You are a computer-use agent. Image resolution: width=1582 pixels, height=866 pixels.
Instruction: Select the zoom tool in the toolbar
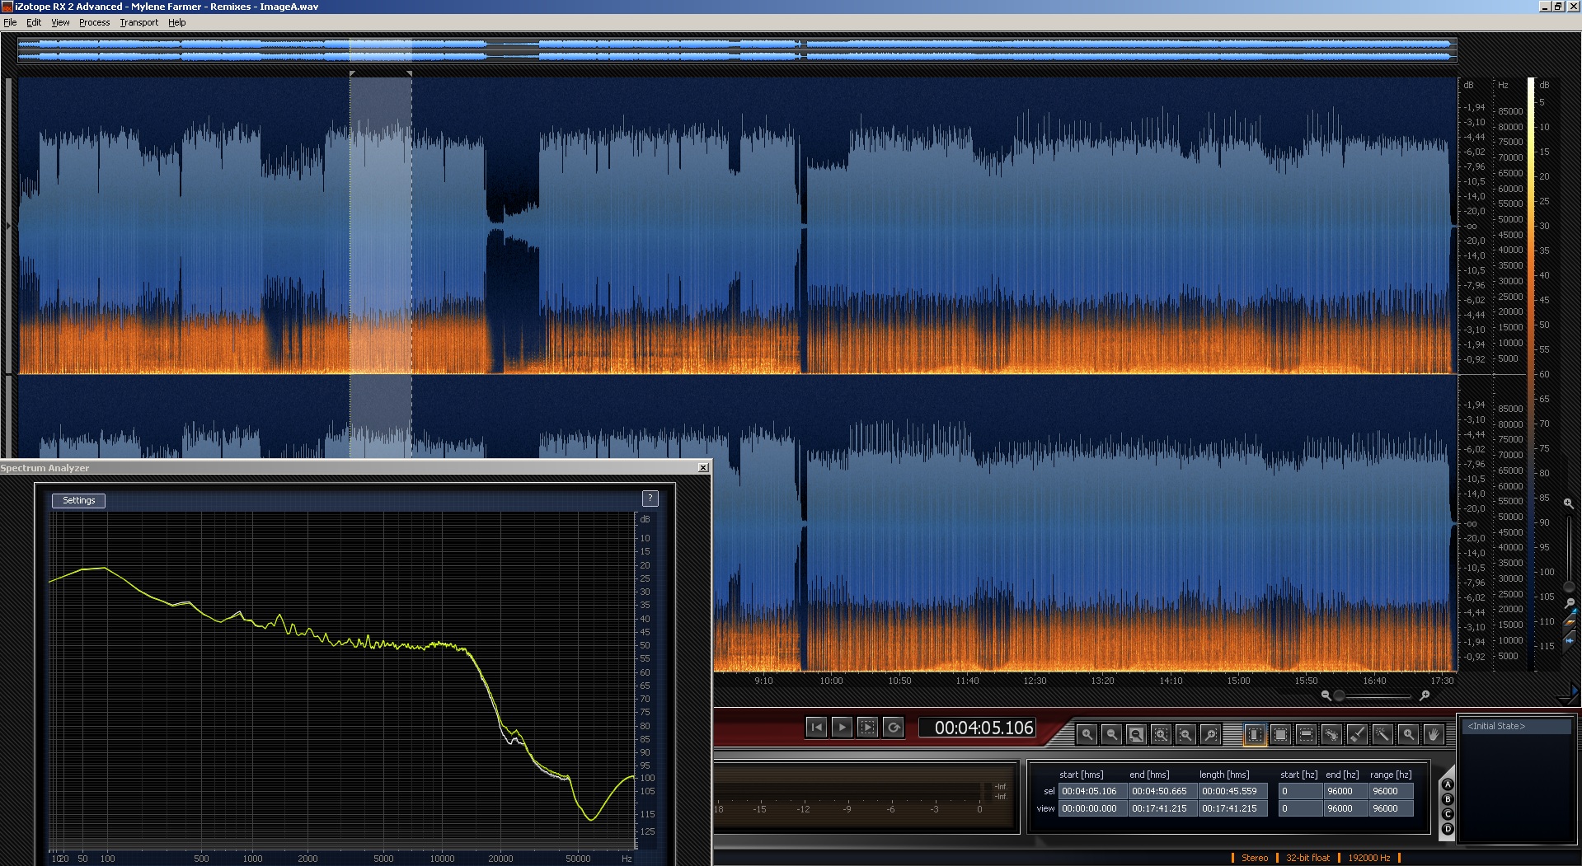(1408, 734)
